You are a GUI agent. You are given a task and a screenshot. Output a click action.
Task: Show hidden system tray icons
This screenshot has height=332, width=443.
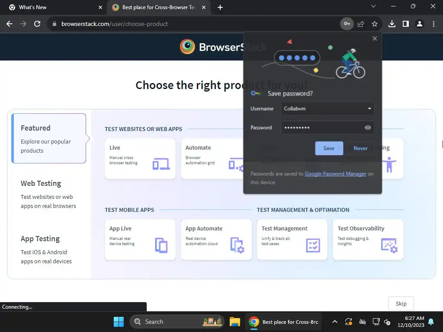coord(335,322)
